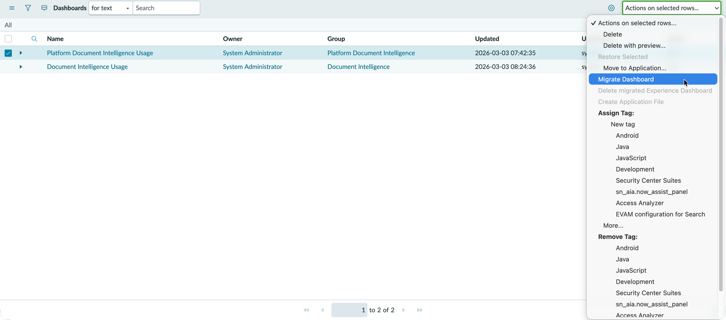Open Platform Document Intelligence group link
Viewport: 726px width, 320px height.
[x=371, y=53]
